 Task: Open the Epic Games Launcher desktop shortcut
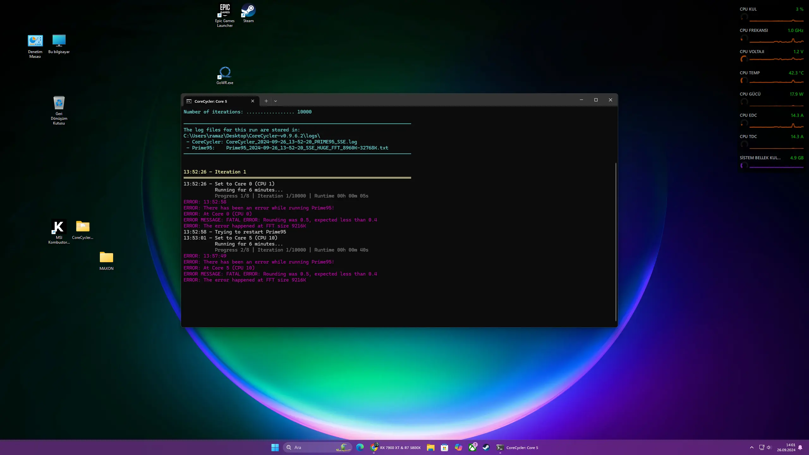[225, 15]
